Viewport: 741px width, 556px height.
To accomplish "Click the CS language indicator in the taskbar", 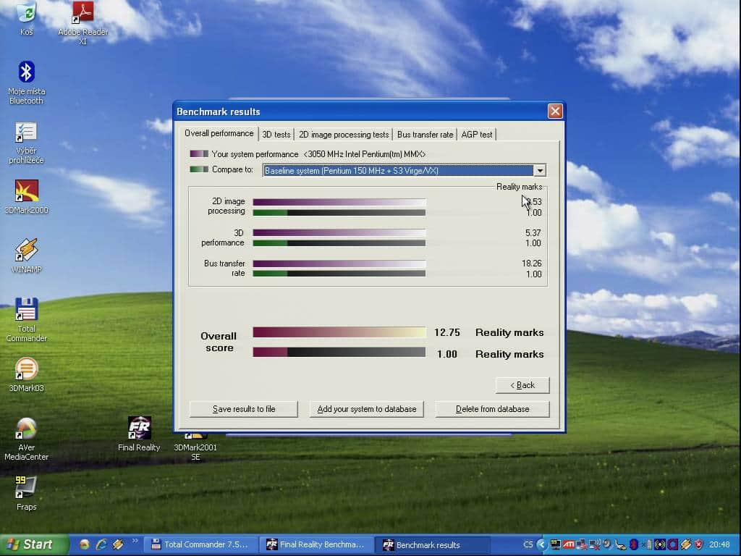I will [x=528, y=544].
